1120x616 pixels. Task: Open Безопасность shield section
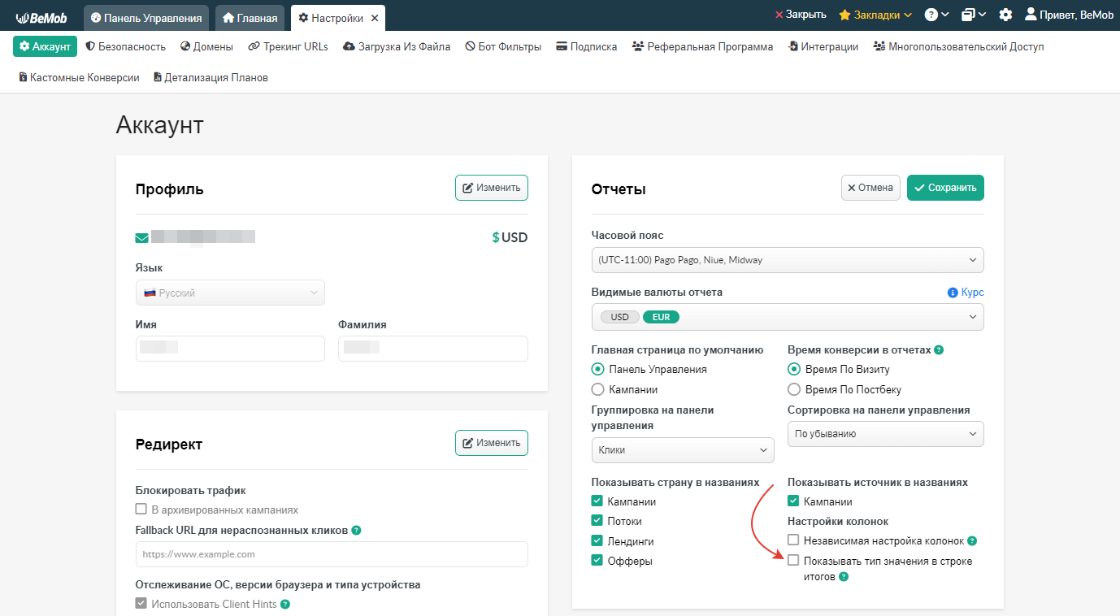126,46
